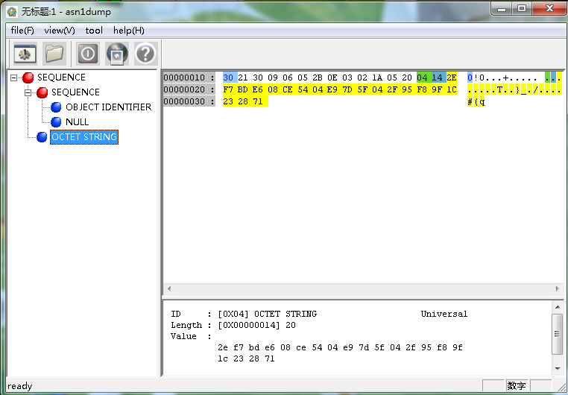This screenshot has width=568, height=395.
Task: Click the 2B hex byte in first row
Action: [318, 78]
